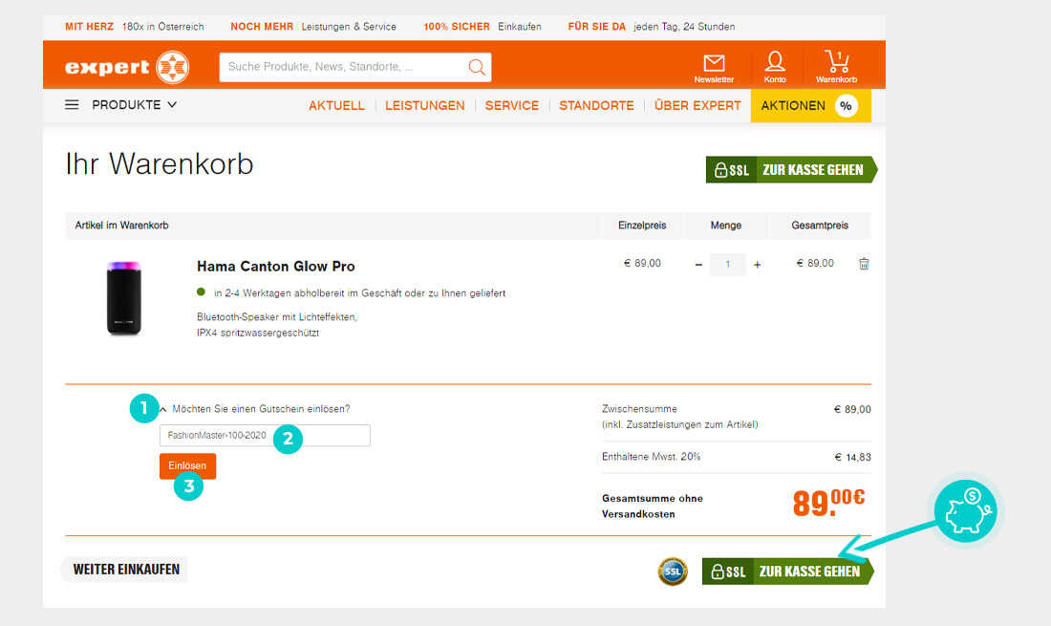Image resolution: width=1051 pixels, height=626 pixels.
Task: Click the Einzelpreis column header
Action: 642,226
